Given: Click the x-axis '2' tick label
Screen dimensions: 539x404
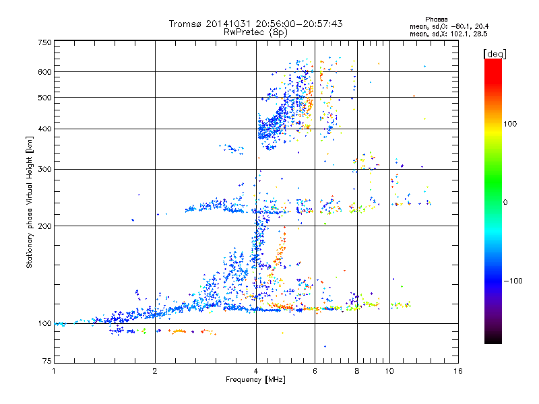Looking at the screenshot, I should pos(155,371).
